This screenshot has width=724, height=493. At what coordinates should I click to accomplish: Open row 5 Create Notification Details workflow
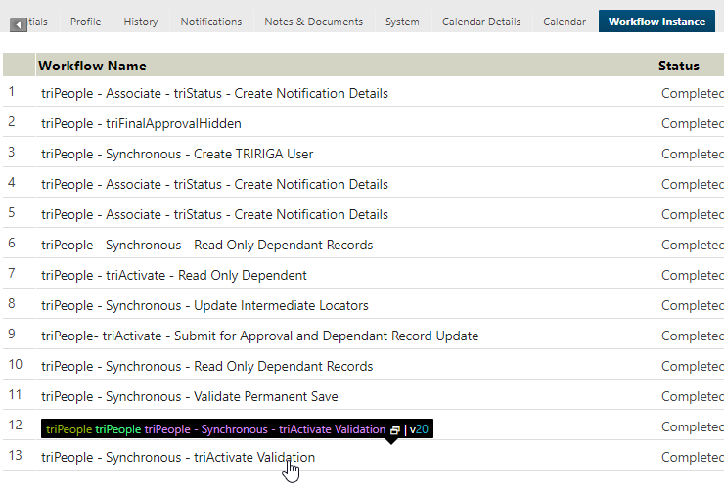[x=214, y=214]
